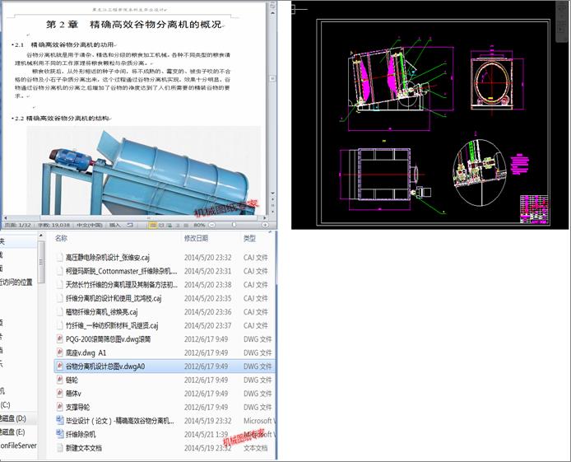Viewport: 571px width, 462px height.
Task: Click the scroll left arrow of Word horizontal scrollbar
Action: click(x=6, y=218)
